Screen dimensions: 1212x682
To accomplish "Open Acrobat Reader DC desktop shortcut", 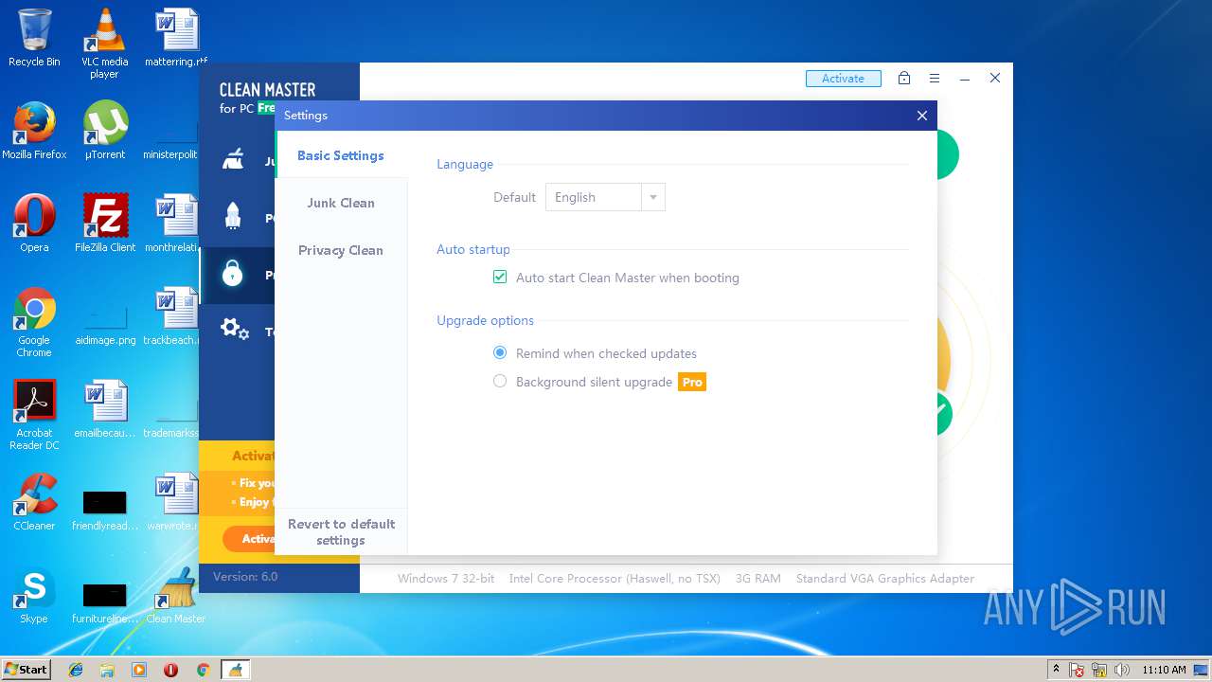I will click(34, 415).
